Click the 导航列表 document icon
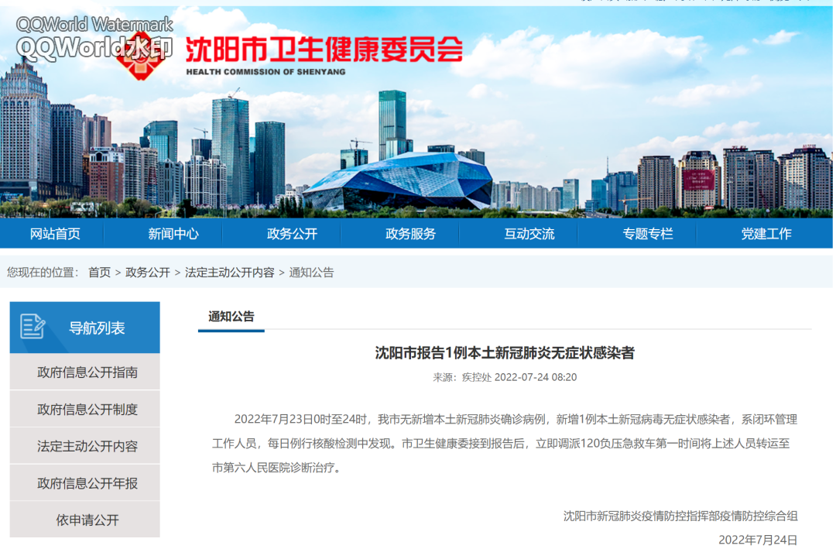The height and width of the screenshot is (549, 836). point(33,327)
